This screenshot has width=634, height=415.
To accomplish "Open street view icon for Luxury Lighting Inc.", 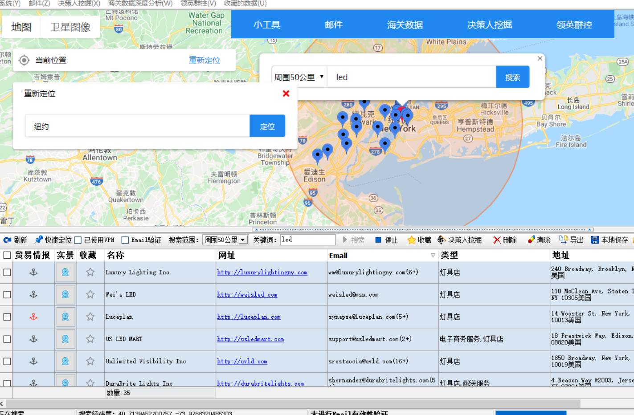I will tap(65, 272).
